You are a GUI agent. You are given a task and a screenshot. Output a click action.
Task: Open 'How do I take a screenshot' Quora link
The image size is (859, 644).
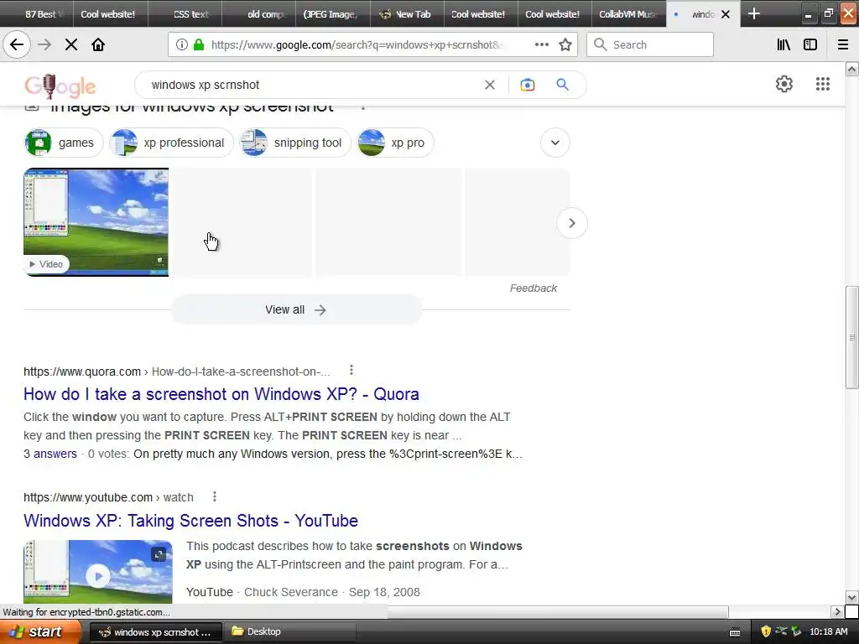(221, 394)
